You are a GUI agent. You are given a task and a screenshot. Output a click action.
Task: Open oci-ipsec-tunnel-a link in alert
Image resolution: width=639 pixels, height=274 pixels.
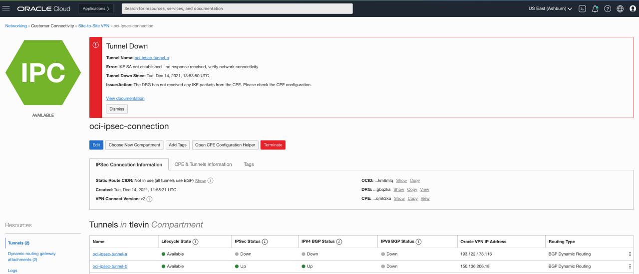(x=152, y=58)
